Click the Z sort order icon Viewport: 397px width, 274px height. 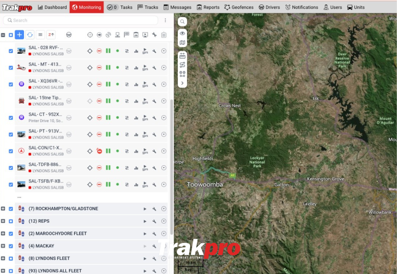[x=51, y=35]
